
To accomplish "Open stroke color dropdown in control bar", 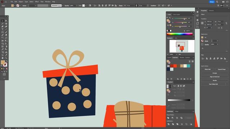I will [20, 6].
